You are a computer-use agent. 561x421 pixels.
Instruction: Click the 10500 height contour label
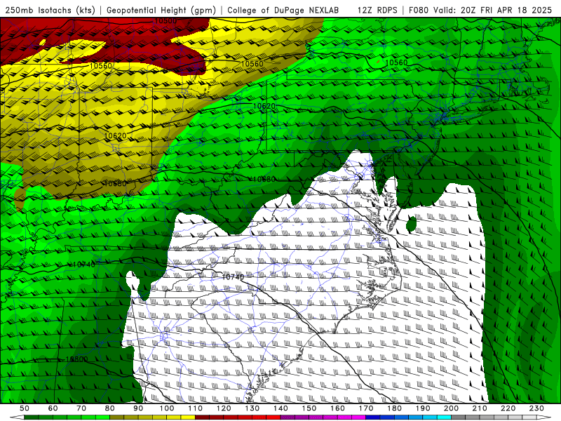pos(165,21)
